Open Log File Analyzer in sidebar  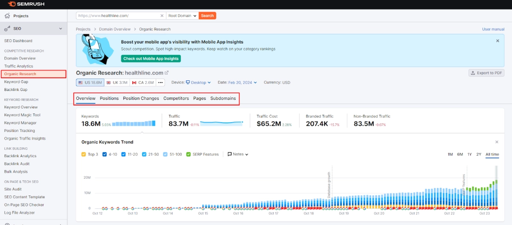20,213
